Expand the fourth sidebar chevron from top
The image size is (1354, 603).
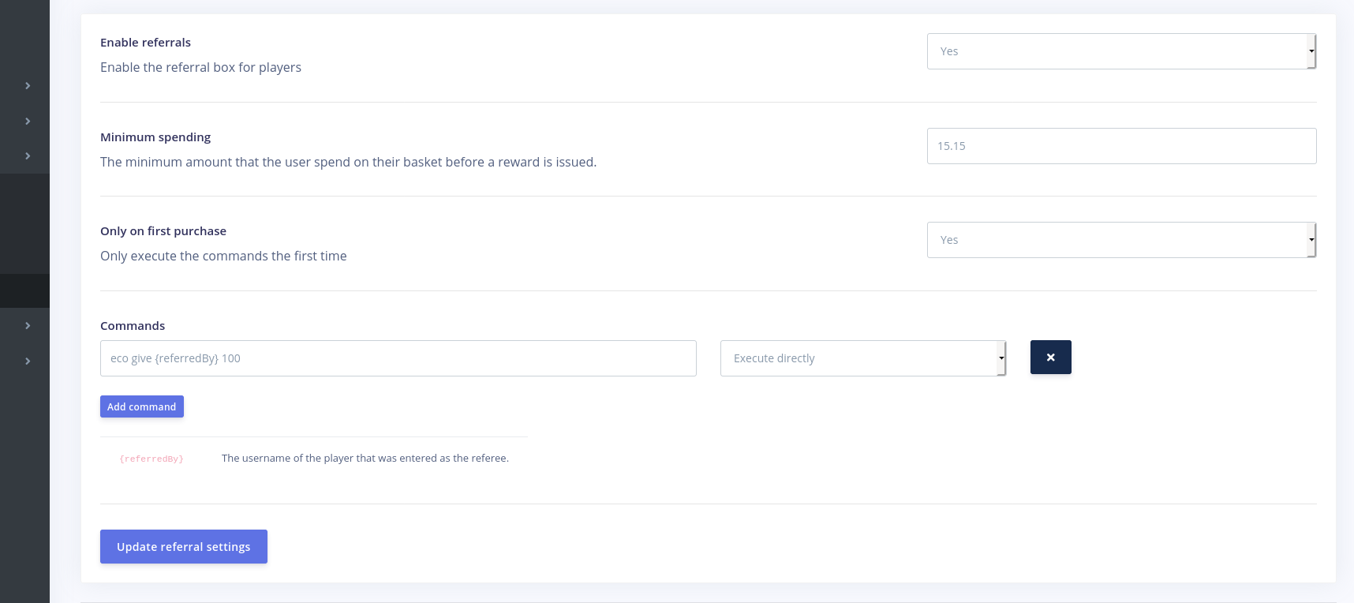coord(28,325)
